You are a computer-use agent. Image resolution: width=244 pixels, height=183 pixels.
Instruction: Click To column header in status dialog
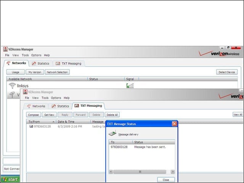point(121,142)
